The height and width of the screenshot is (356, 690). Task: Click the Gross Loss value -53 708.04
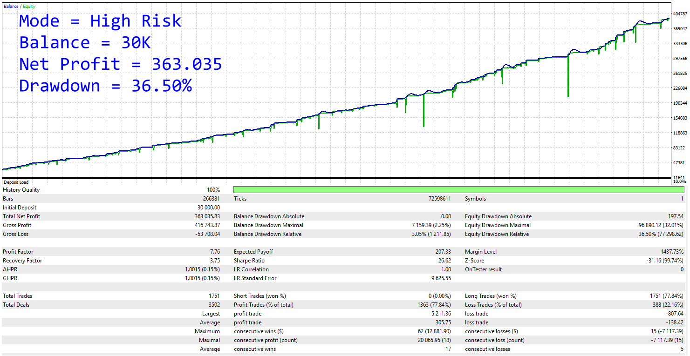coord(208,234)
